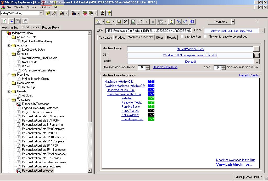The width and height of the screenshot is (268, 181).
Task: Click the hammer and wrench tools icon
Action: pos(54,13)
